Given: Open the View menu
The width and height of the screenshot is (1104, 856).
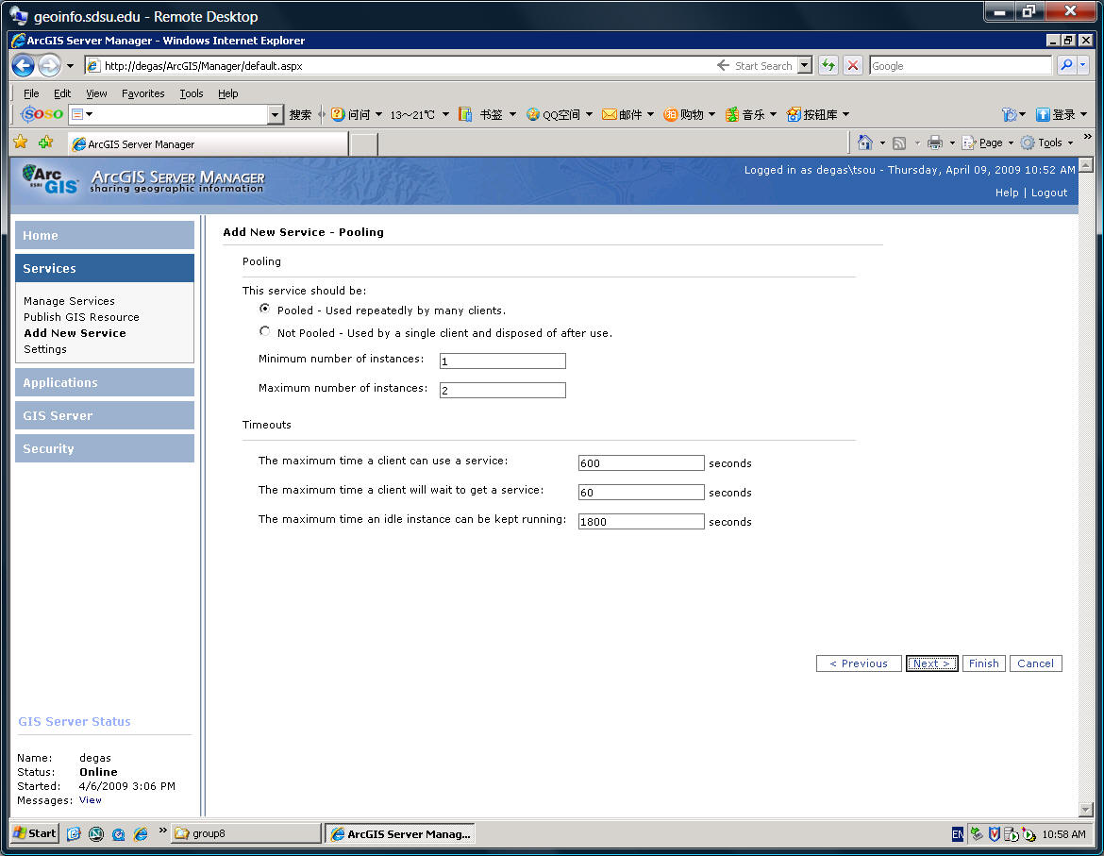Looking at the screenshot, I should [x=96, y=92].
